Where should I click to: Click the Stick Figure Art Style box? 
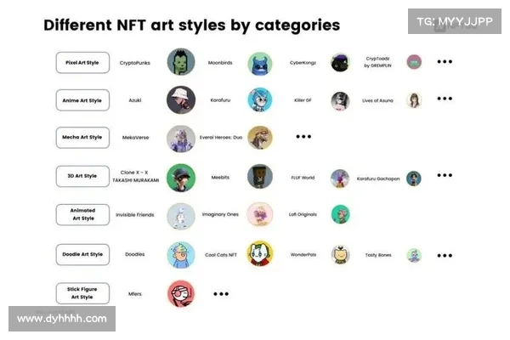[x=82, y=293]
